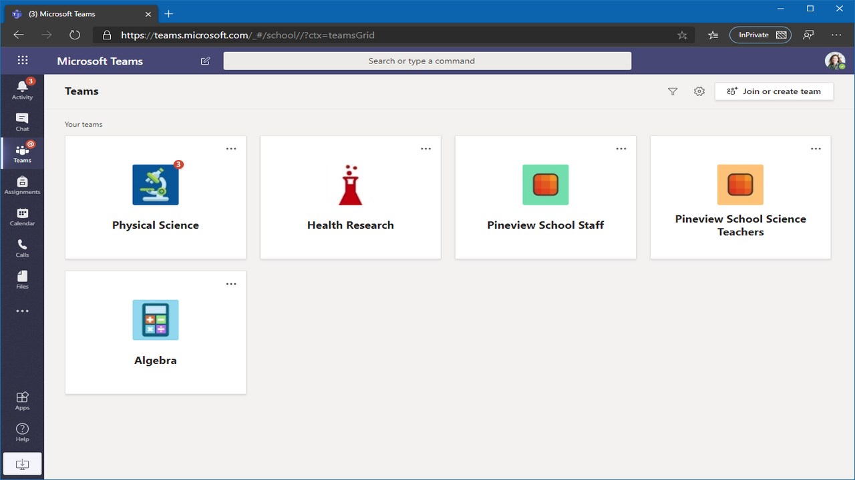
Task: Open the profile avatar menu
Action: coord(835,61)
